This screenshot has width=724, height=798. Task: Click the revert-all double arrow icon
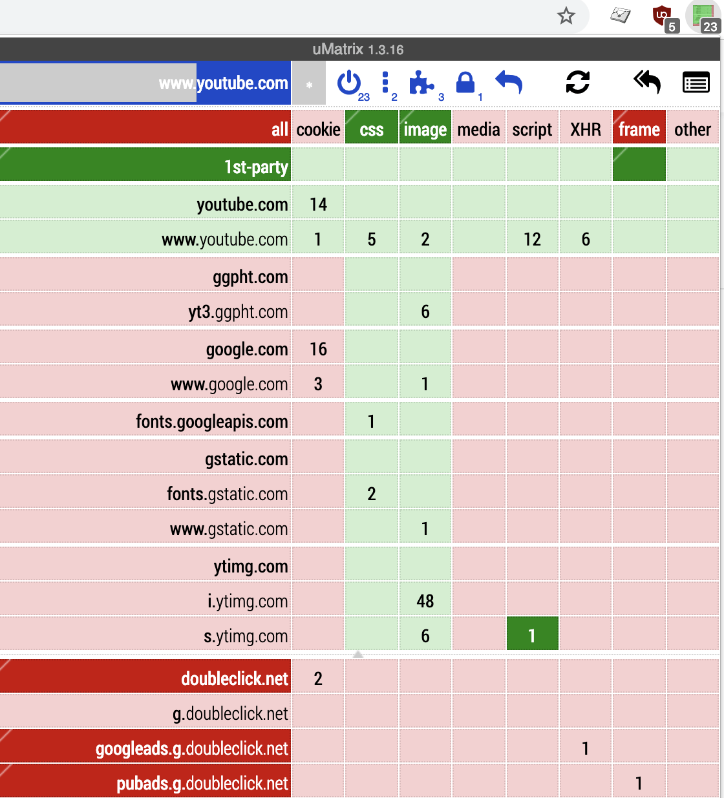click(x=647, y=82)
